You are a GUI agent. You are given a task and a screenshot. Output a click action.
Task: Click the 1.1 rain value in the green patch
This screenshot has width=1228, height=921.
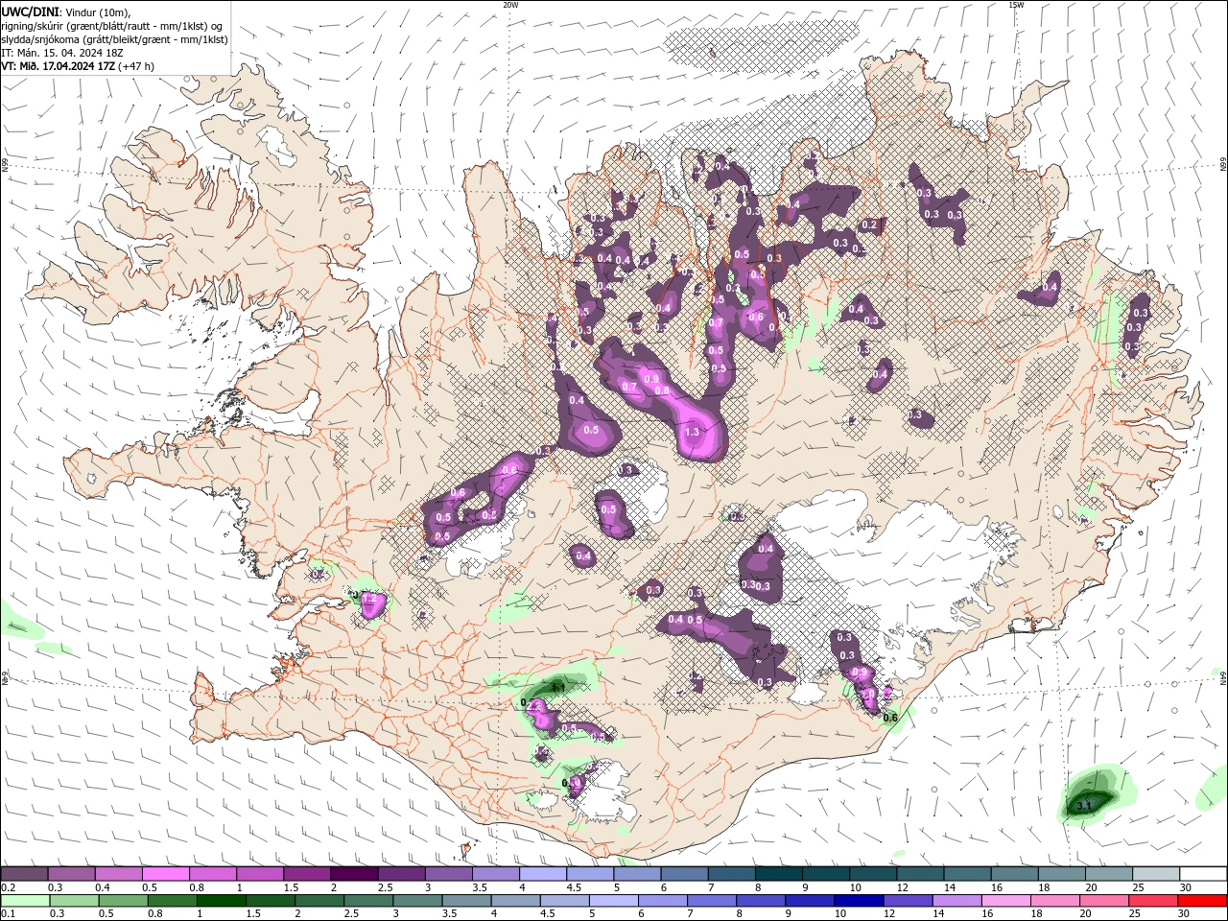tap(558, 688)
